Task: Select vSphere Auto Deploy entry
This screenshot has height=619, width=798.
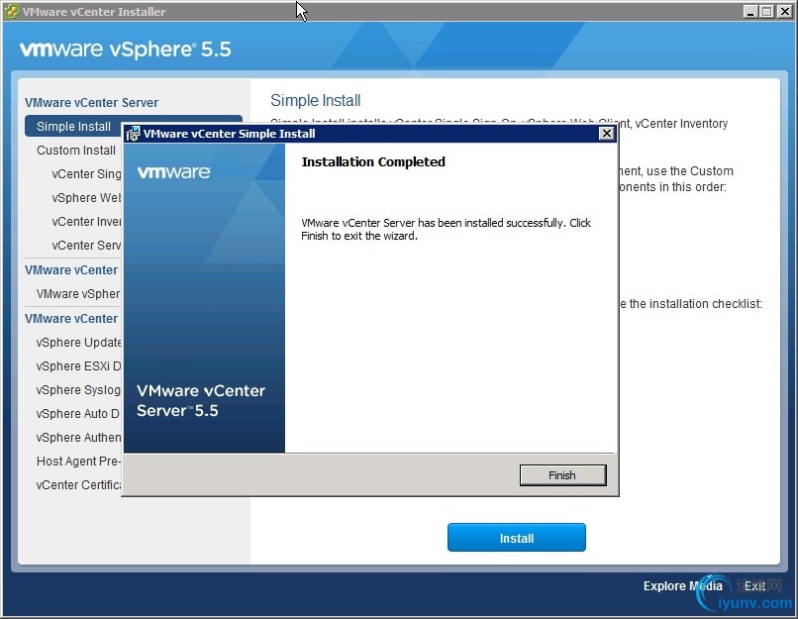Action: (78, 413)
